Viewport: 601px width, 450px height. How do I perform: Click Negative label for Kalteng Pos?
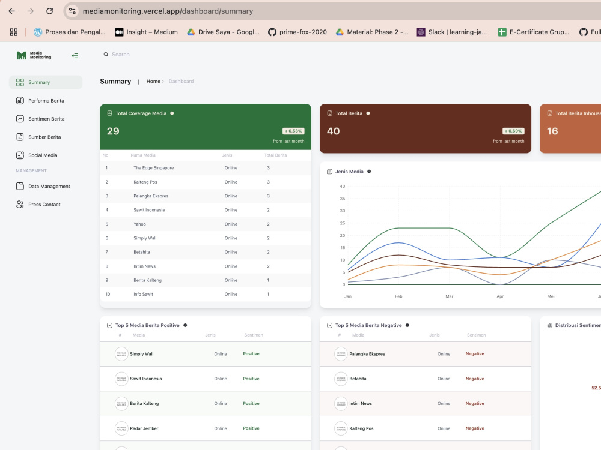(475, 428)
